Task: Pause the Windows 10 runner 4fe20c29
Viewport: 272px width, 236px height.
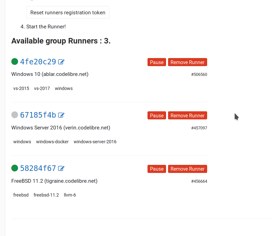Action: [157, 62]
